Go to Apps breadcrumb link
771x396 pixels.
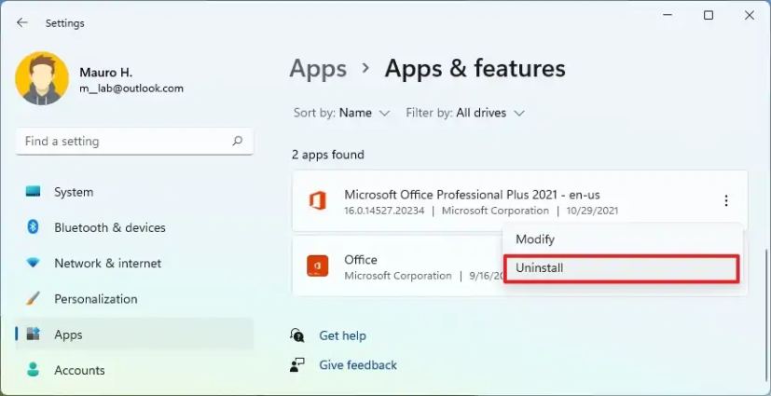318,69
